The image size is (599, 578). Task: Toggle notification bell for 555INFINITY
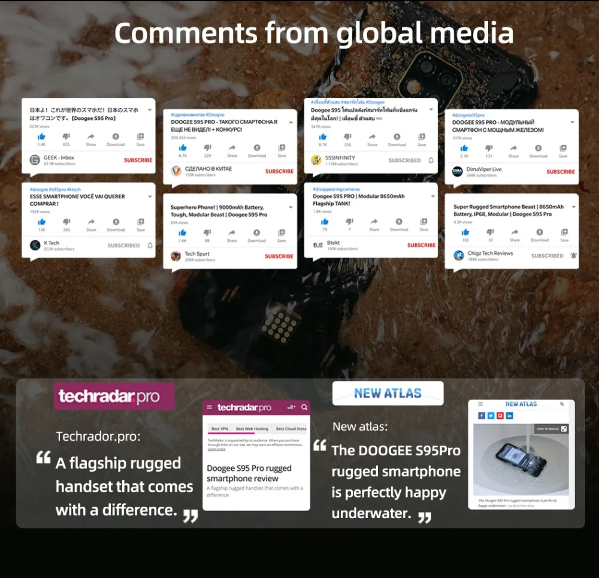(x=431, y=161)
